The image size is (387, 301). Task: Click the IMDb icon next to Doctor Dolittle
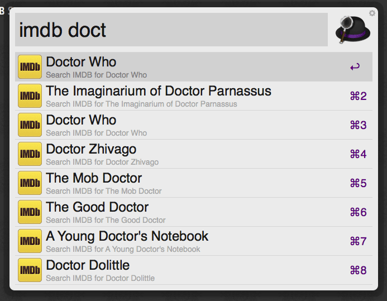[x=30, y=270]
